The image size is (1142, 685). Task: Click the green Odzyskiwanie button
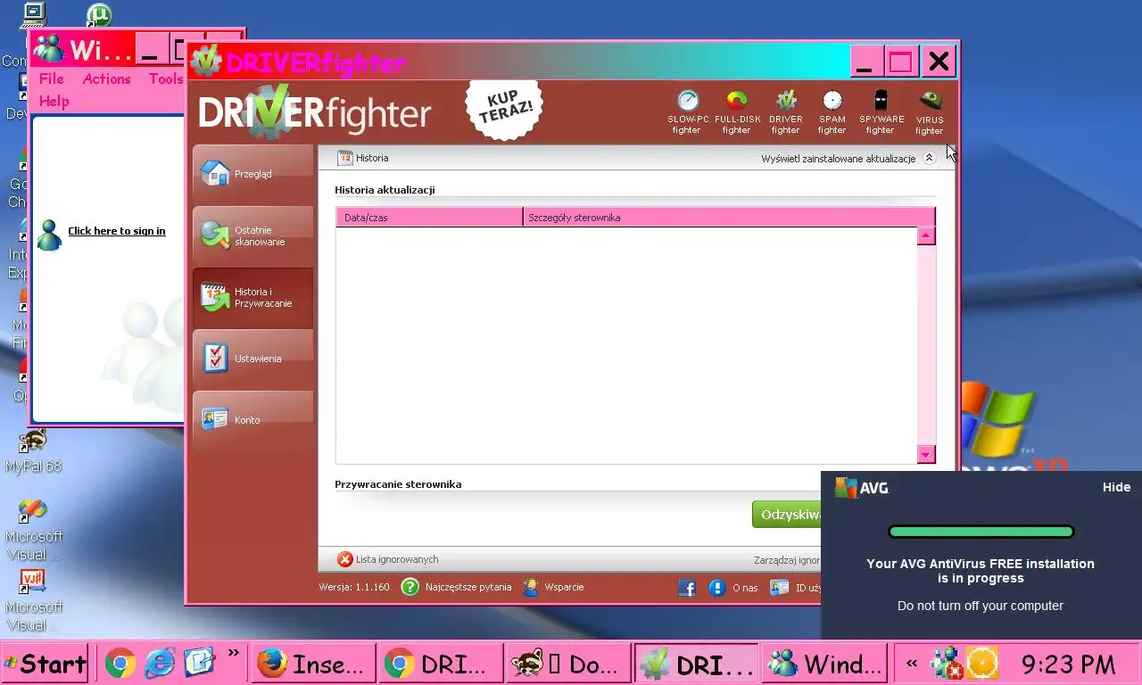click(787, 514)
